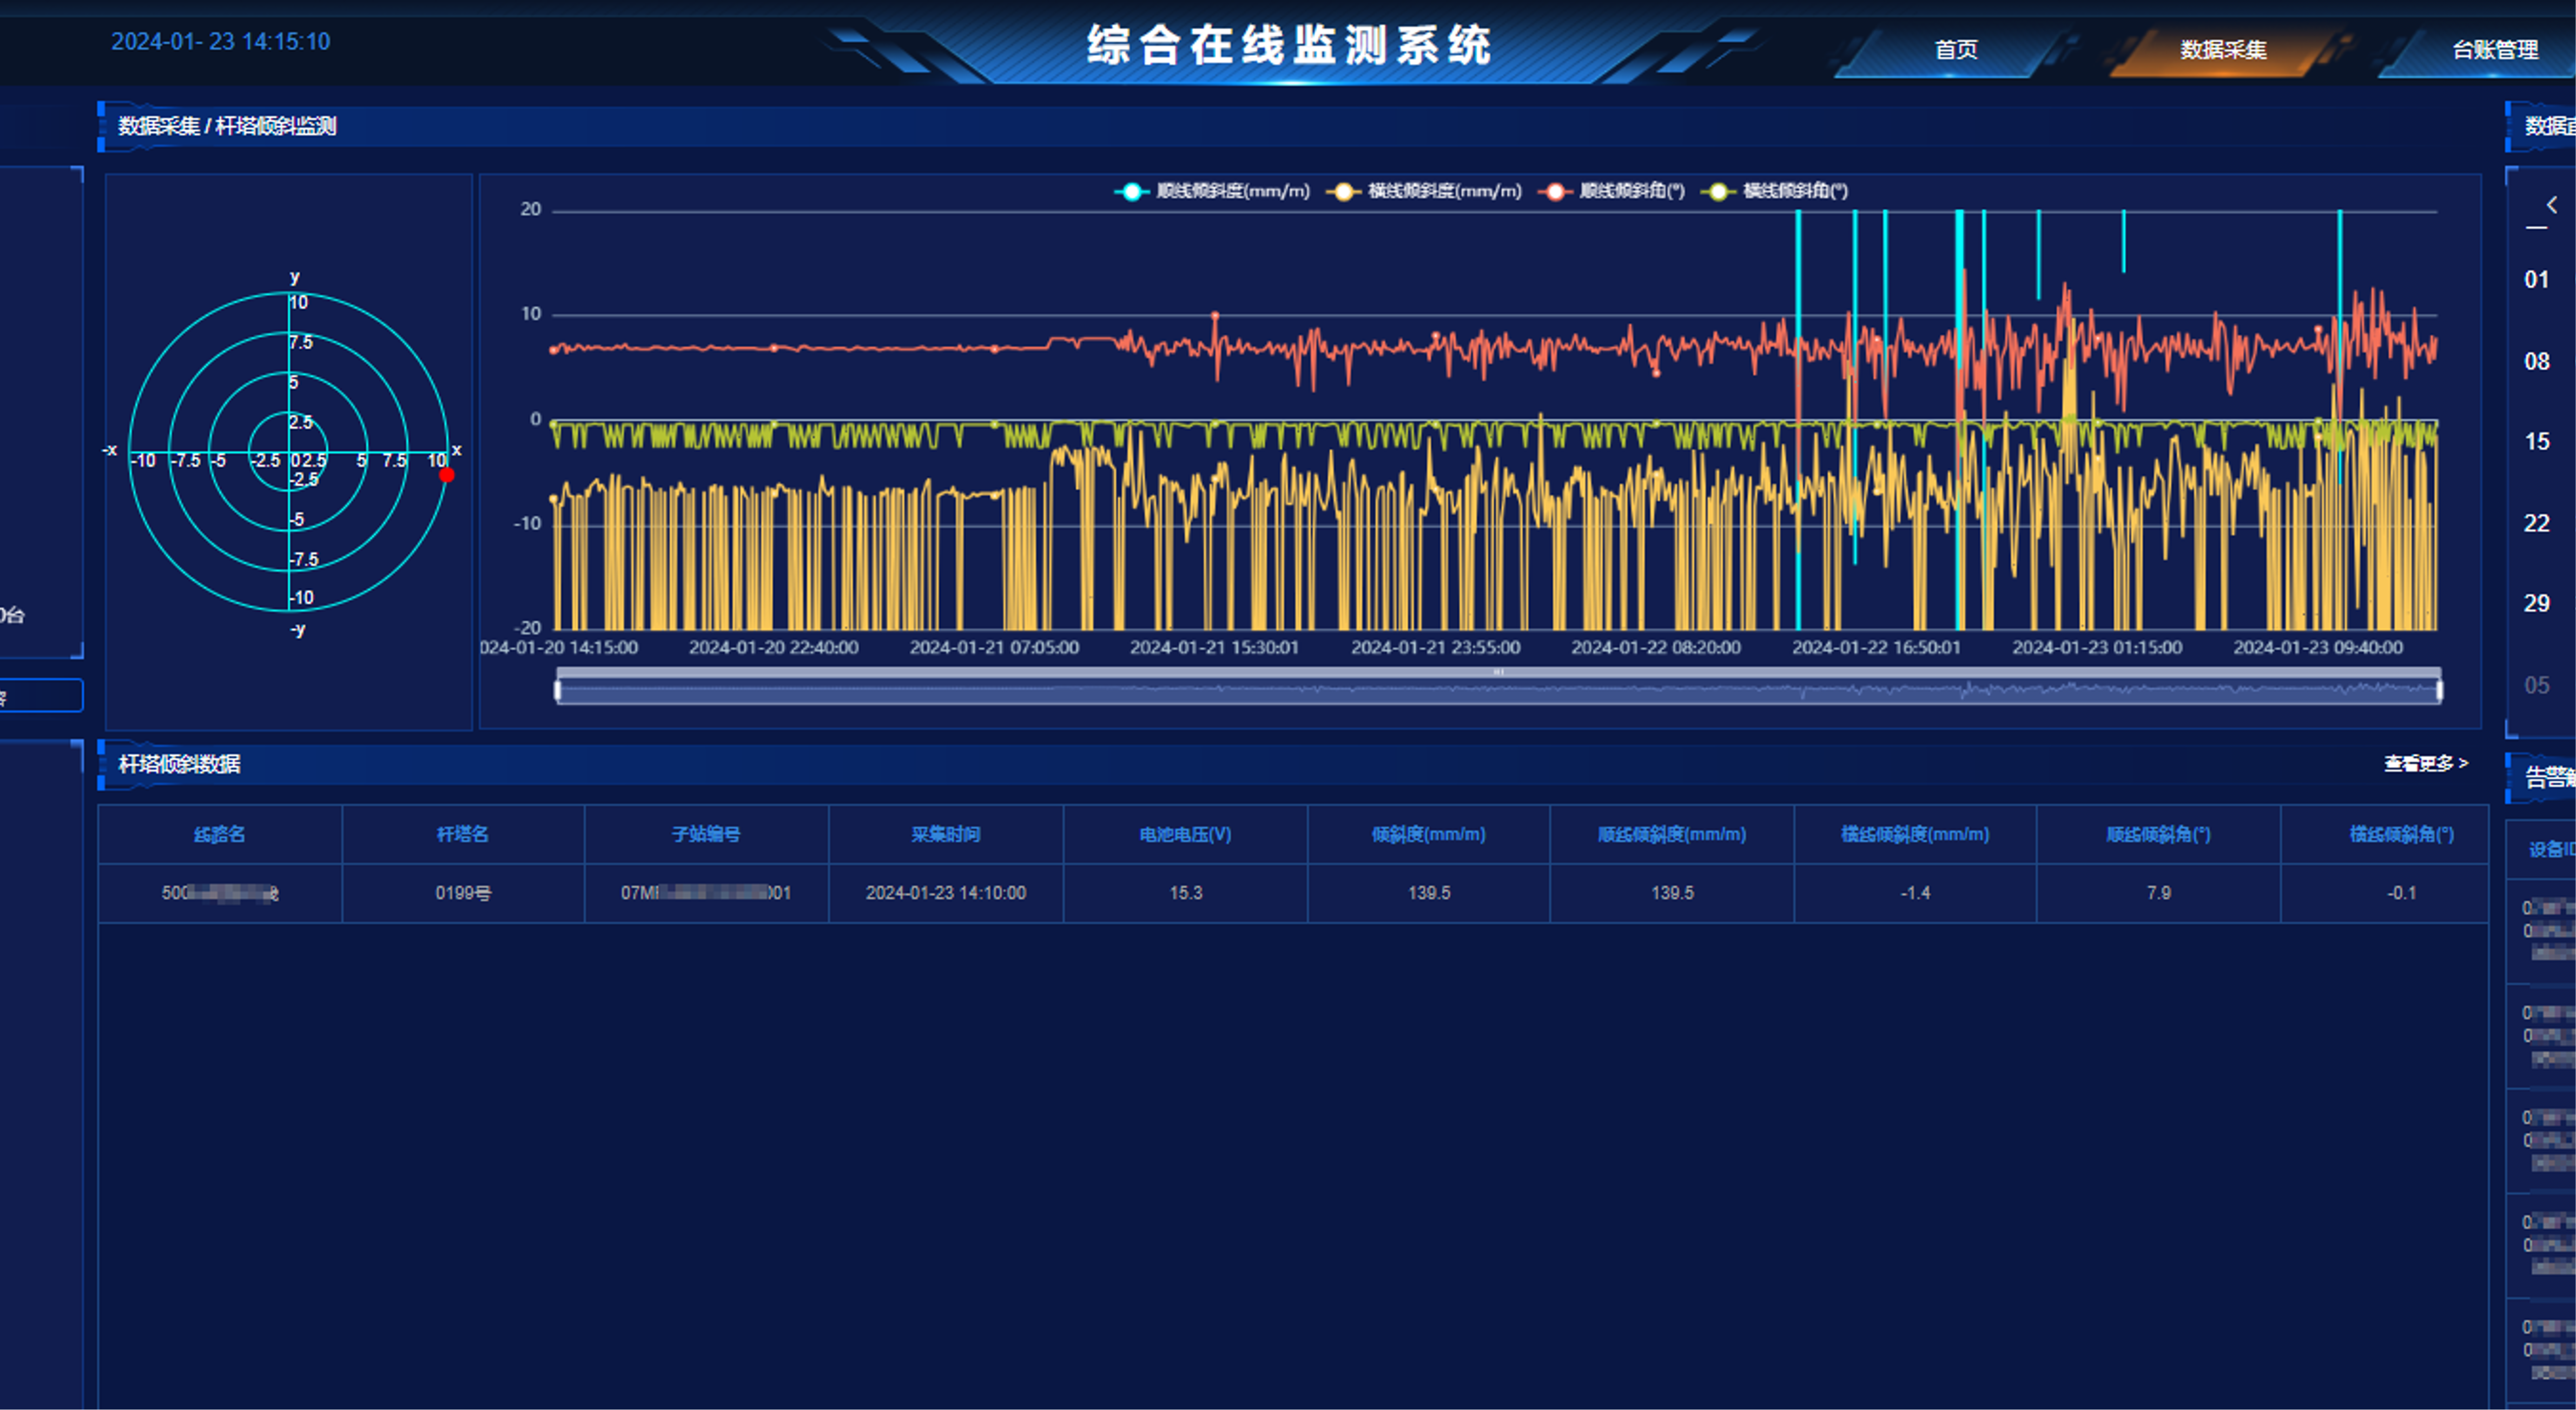Click the 0199号 tower table row
Screen dimensions: 2576x1410
coord(463,893)
